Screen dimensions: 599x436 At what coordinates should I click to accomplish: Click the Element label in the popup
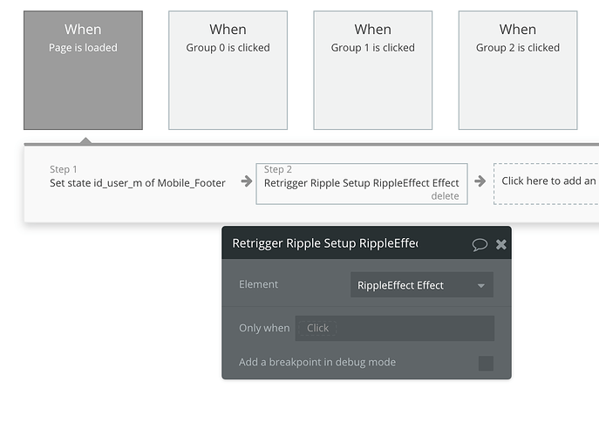(x=258, y=284)
